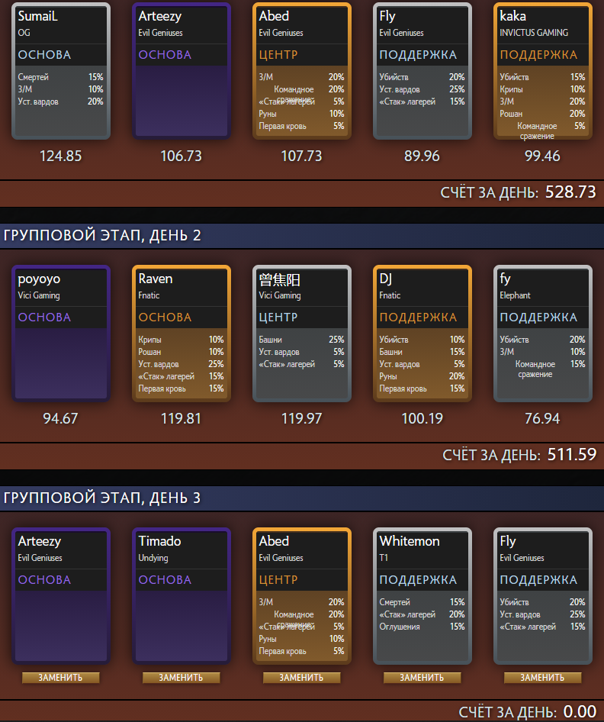Hit the ЗАМЕНИТЬ button under Fly
Image resolution: width=604 pixels, height=722 pixels.
542,677
